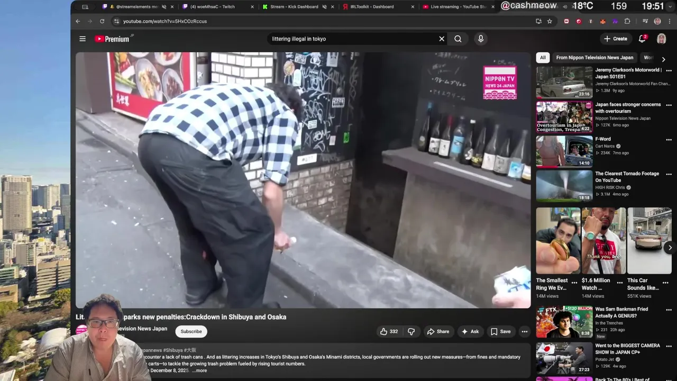Switch to the woeMhsaC - Twitch tab
Image resolution: width=677 pixels, height=381 pixels.
(218, 7)
